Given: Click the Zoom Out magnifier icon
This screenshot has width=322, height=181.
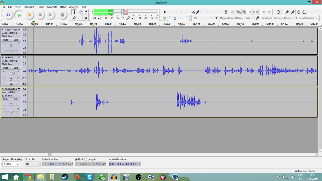Looking at the screenshot, I should point(293,12).
